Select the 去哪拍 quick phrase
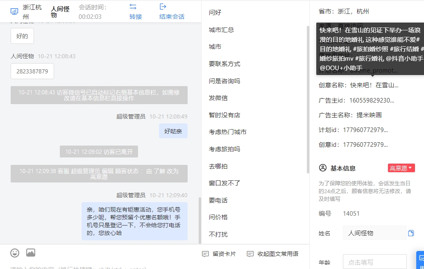Viewport: 424px width, 269px height. tap(218, 166)
